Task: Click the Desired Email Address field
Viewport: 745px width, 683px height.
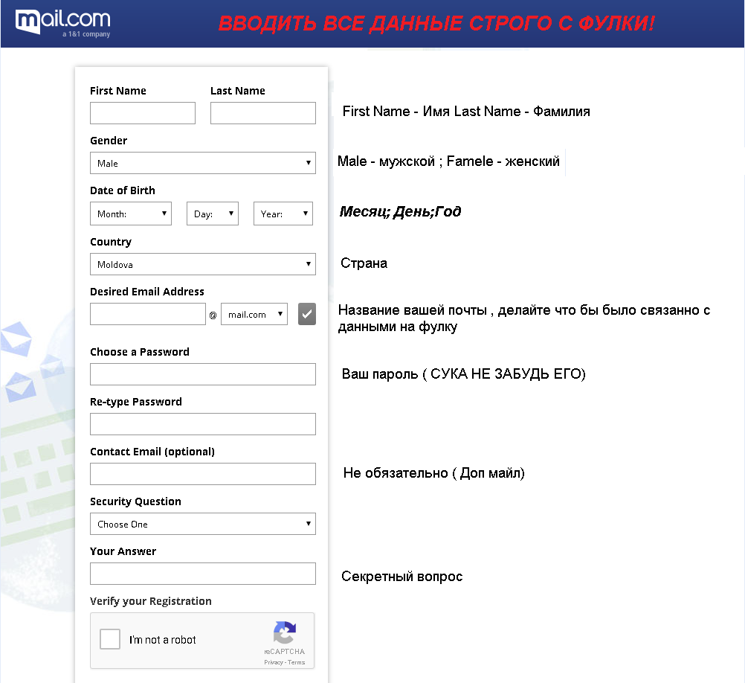Action: tap(147, 314)
